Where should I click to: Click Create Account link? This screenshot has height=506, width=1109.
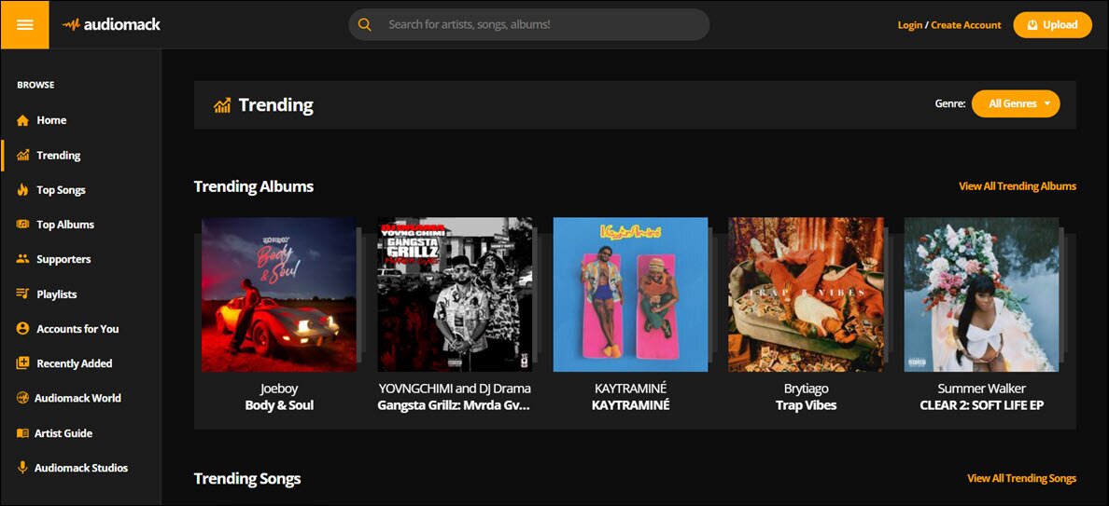[x=966, y=25]
